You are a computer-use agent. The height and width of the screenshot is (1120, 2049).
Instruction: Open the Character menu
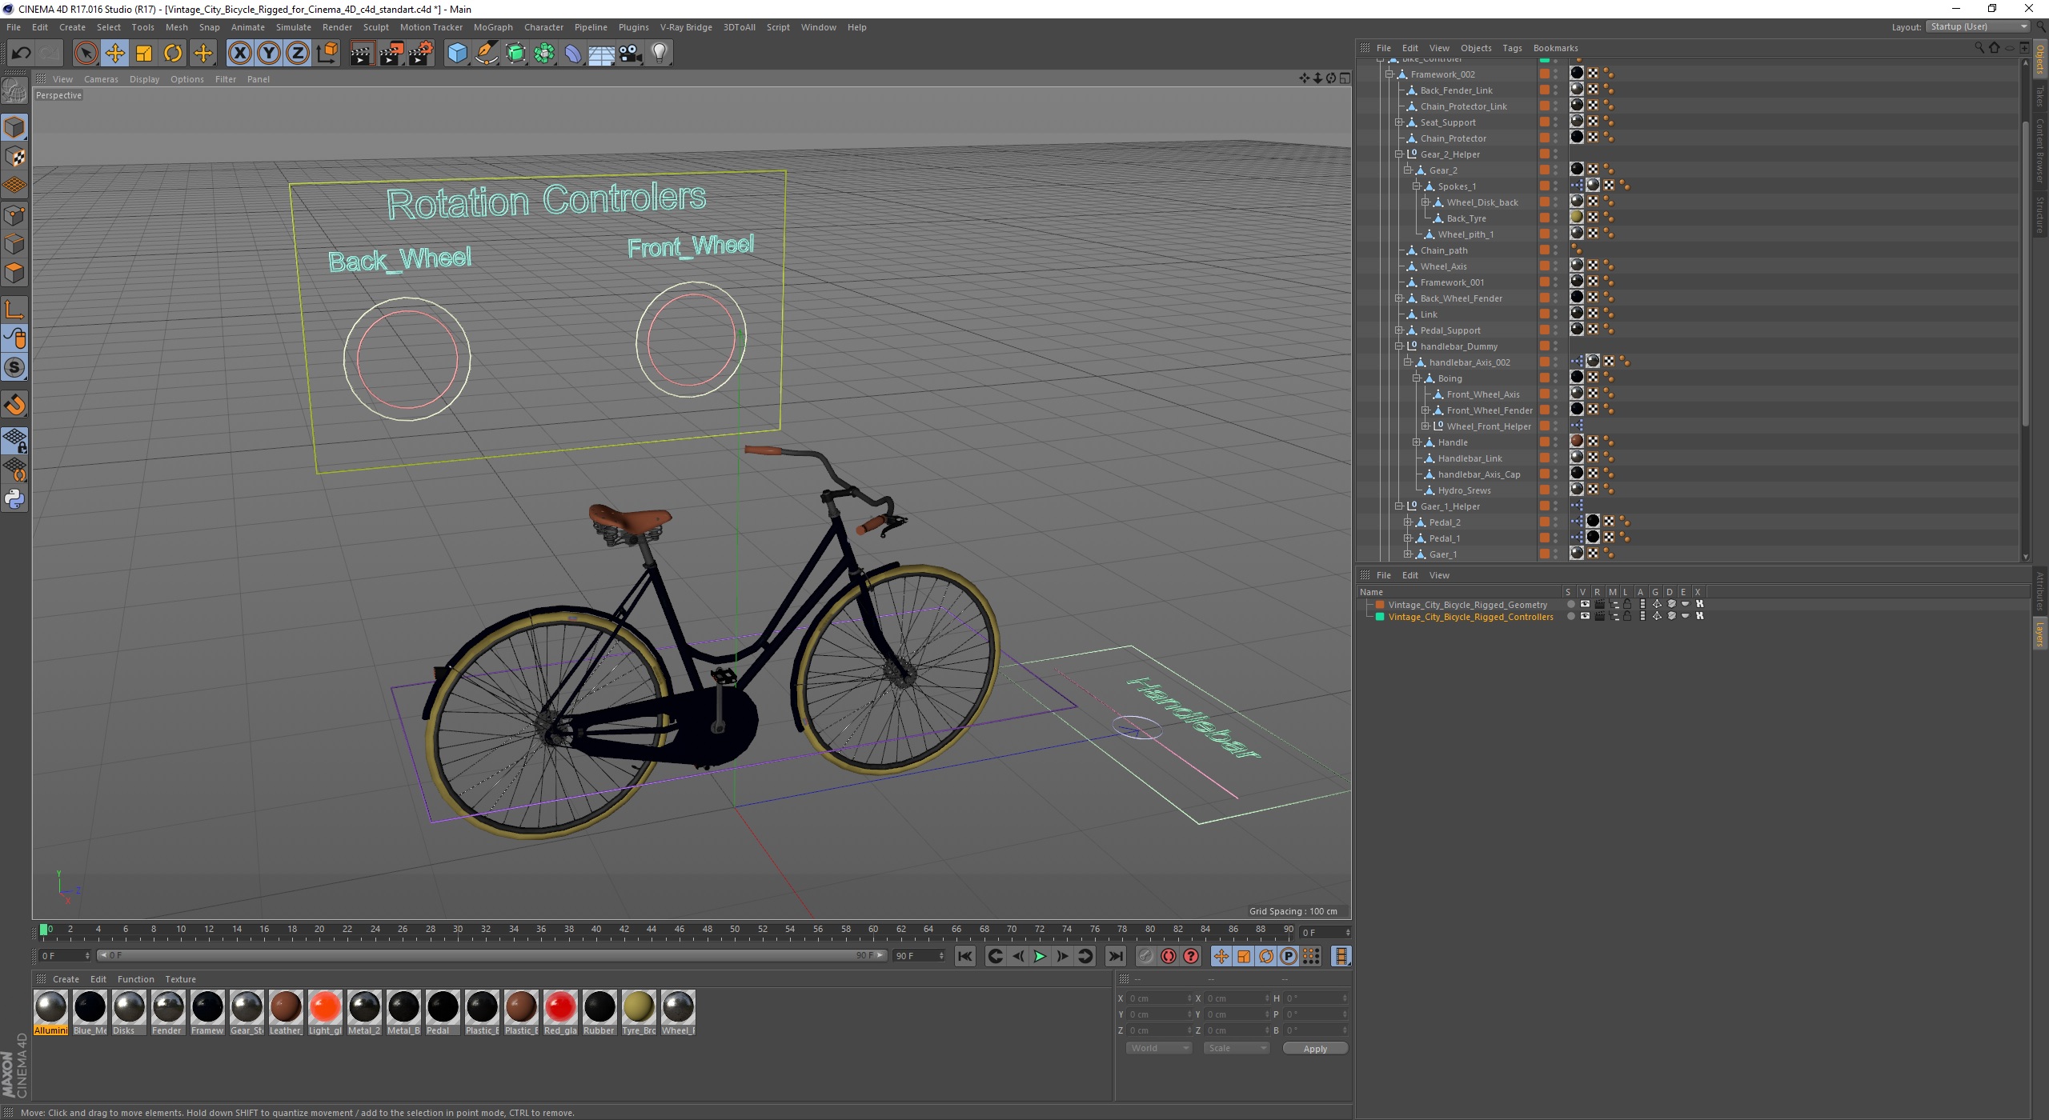544,27
